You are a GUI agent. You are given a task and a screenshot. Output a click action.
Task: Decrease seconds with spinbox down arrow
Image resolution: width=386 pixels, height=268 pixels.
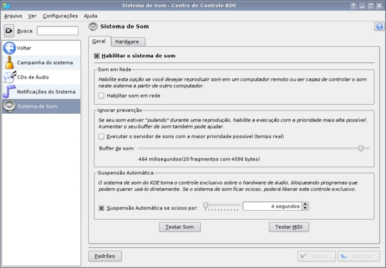305,208
